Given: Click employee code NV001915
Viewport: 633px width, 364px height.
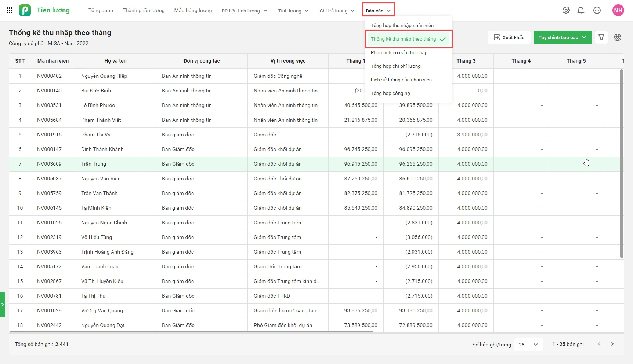Looking at the screenshot, I should tap(49, 135).
